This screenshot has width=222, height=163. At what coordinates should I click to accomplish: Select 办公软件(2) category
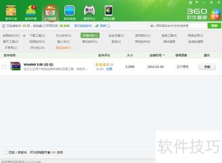[x=63, y=36]
